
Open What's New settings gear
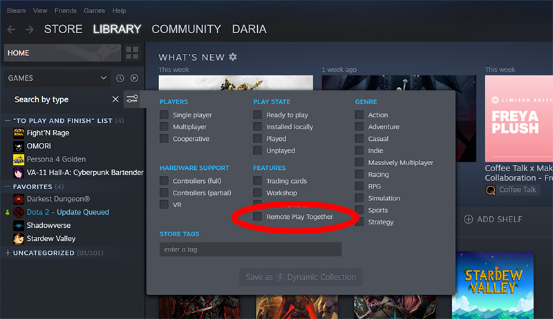pos(233,57)
